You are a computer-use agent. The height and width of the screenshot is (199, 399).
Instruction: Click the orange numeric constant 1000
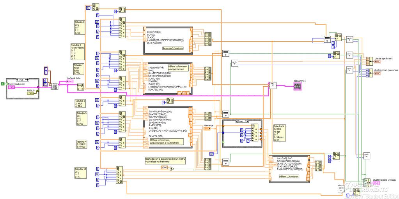pyautogui.click(x=165, y=168)
